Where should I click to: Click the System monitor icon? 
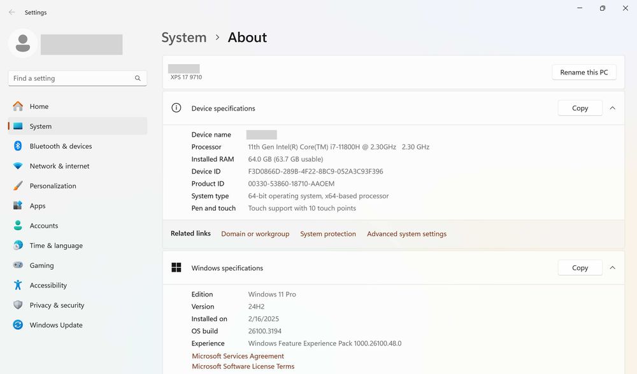(x=18, y=126)
